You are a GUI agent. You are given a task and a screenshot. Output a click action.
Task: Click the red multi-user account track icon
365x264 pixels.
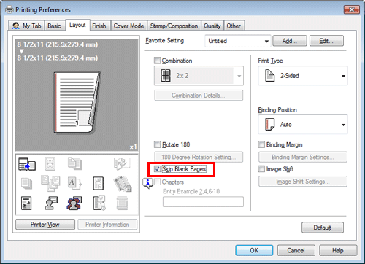74,203
